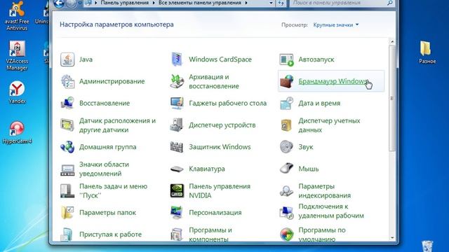Click the Программы и компоненты icon

[177, 234]
